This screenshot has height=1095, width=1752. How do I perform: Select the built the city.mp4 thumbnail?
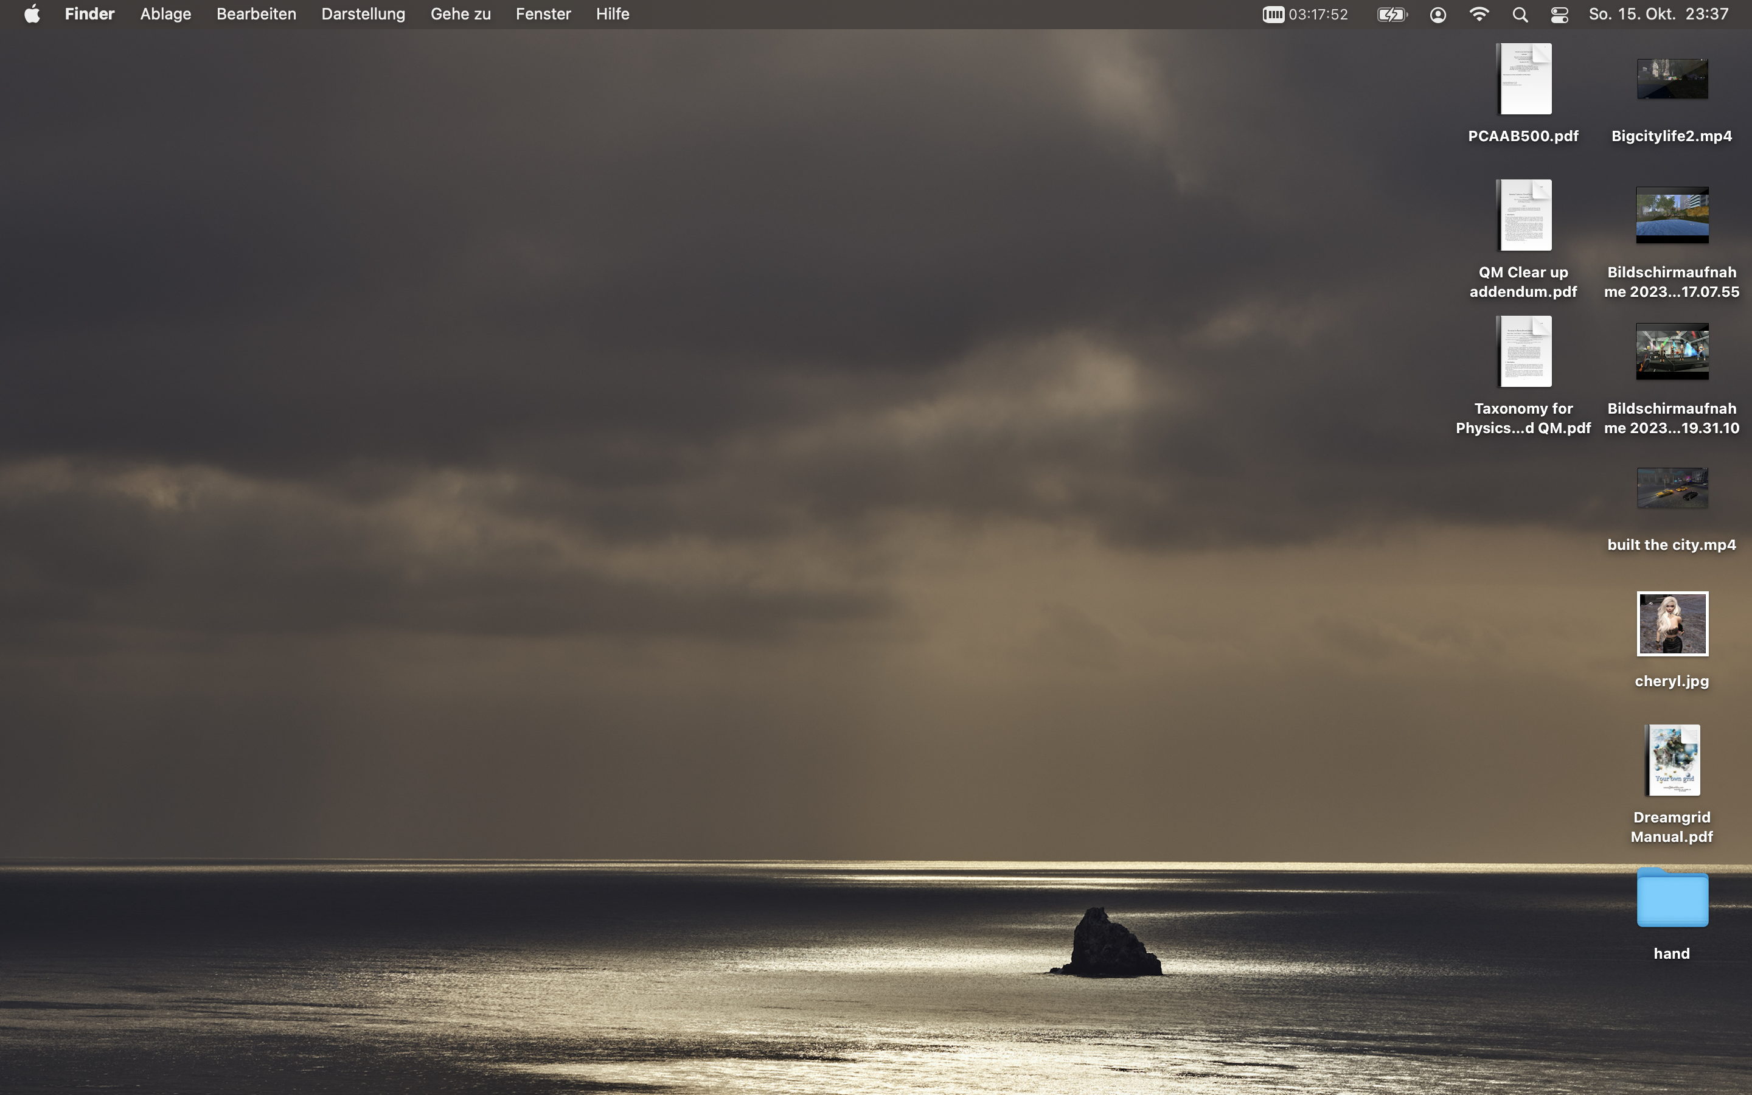[1672, 487]
